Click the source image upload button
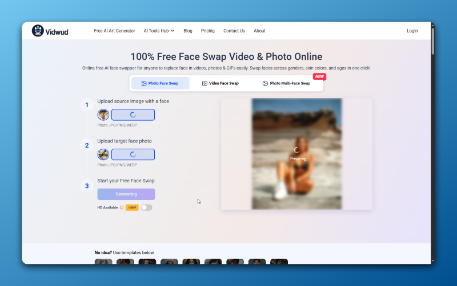Viewport: 457px width, 286px height. [x=133, y=115]
